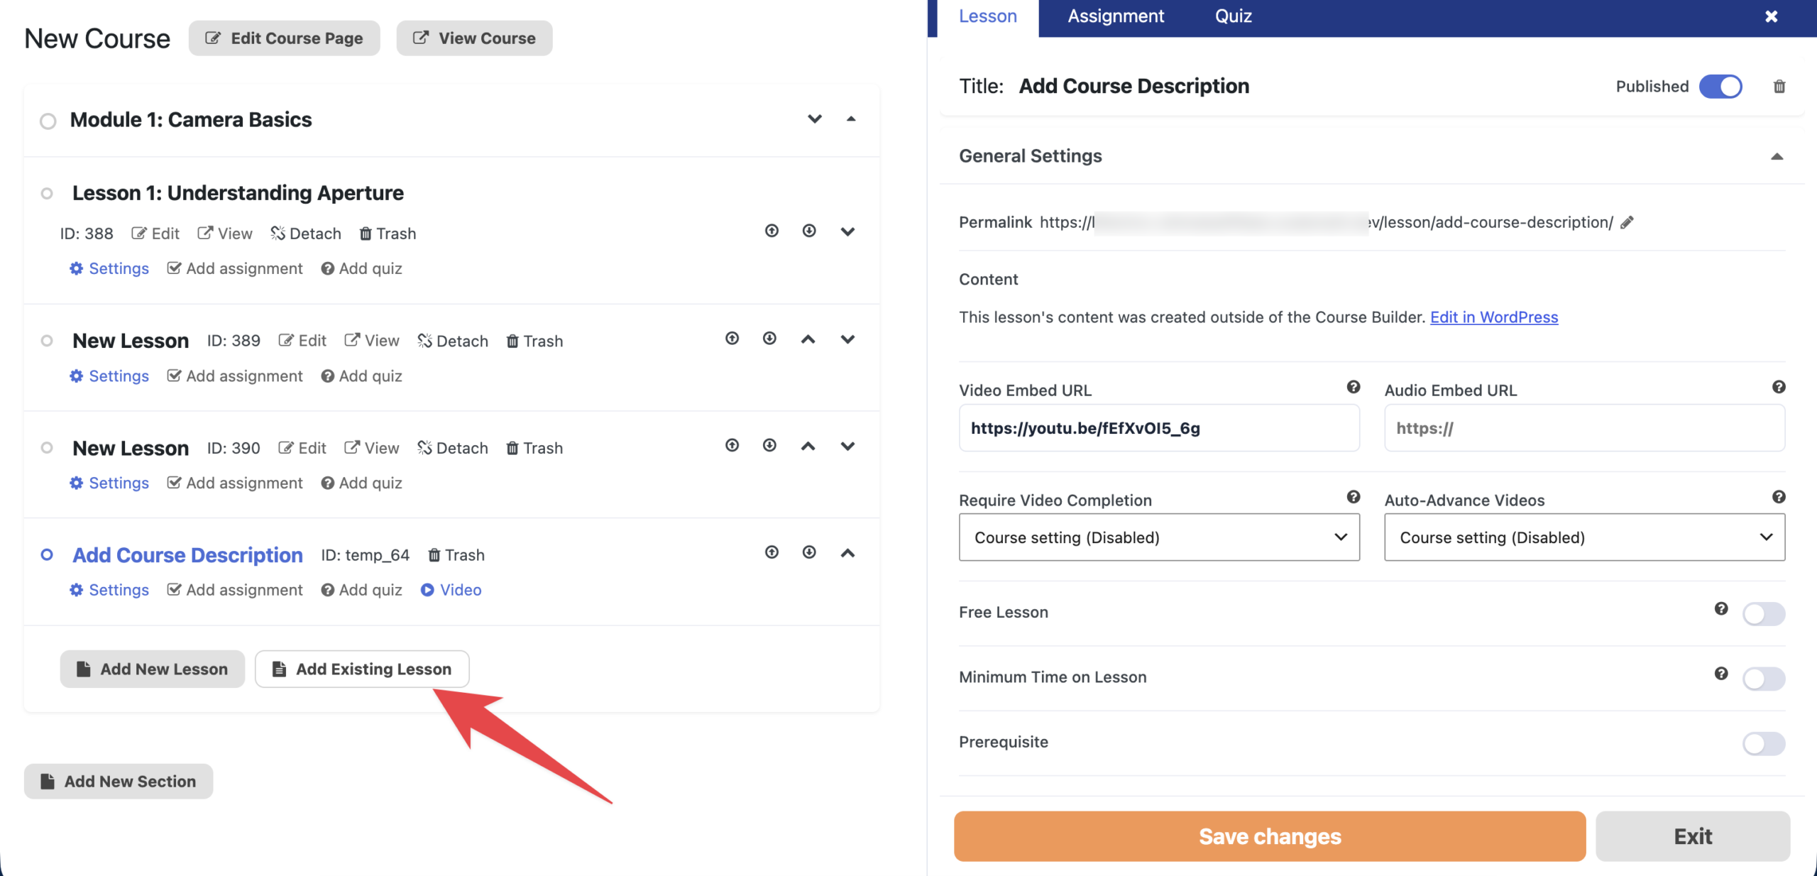The width and height of the screenshot is (1817, 876).
Task: Open Auto-Advance Videos dropdown
Action: click(1584, 537)
